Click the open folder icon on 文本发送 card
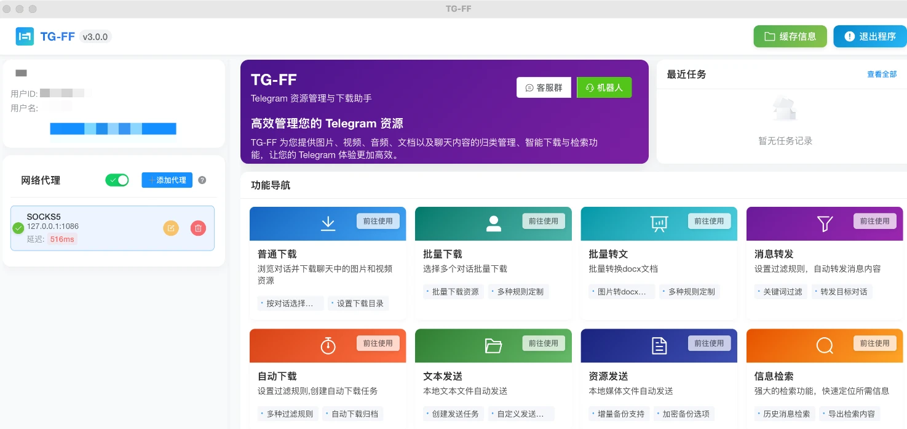This screenshot has width=907, height=429. pos(494,346)
